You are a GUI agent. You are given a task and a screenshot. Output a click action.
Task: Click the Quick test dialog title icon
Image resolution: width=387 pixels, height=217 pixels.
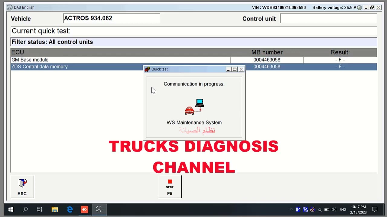[x=147, y=69]
